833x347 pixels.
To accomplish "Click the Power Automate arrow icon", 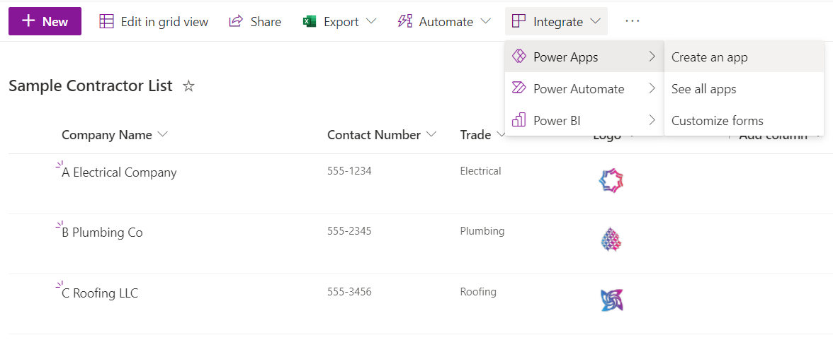I will coord(518,88).
